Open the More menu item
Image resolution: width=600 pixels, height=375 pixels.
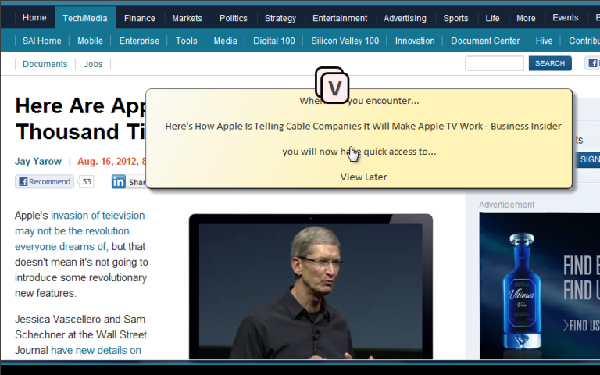526,18
